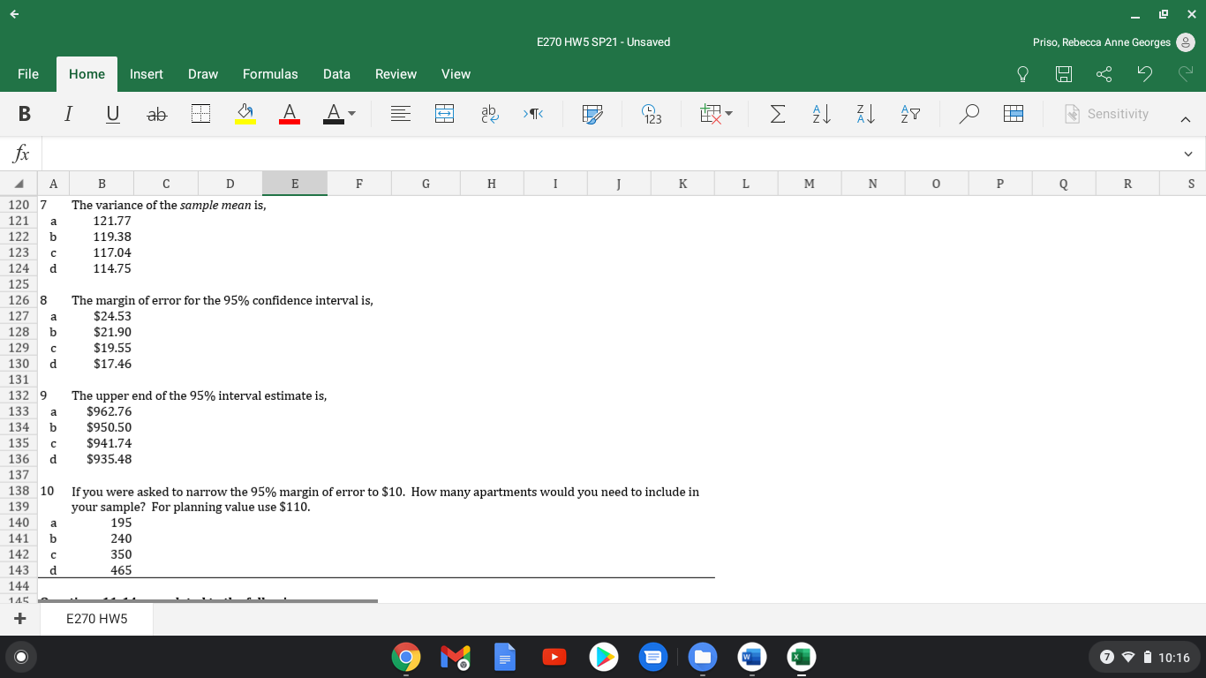The width and height of the screenshot is (1206, 678).
Task: Switch to the Data tab
Action: (x=336, y=74)
